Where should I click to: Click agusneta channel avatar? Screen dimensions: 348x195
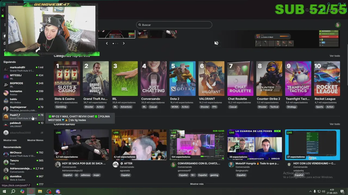116,164
